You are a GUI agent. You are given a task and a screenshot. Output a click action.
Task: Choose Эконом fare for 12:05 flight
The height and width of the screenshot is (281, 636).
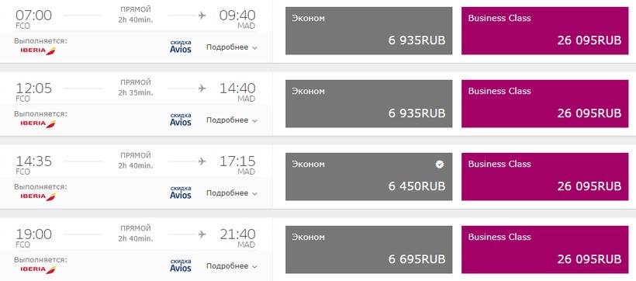click(x=368, y=103)
